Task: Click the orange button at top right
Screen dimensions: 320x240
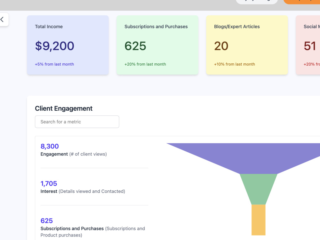Action: point(302,2)
